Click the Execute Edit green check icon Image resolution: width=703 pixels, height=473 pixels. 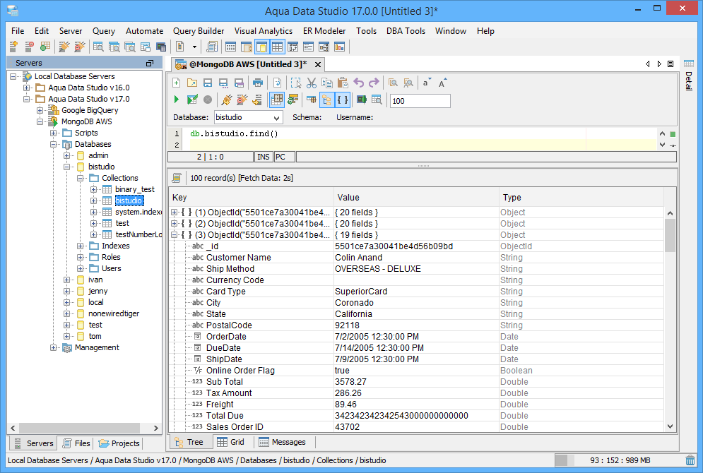pyautogui.click(x=192, y=100)
